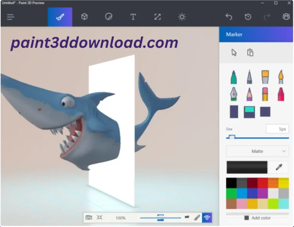This screenshot has height=227, width=294.
Task: Pick the white color swatch
Action: 273,193
